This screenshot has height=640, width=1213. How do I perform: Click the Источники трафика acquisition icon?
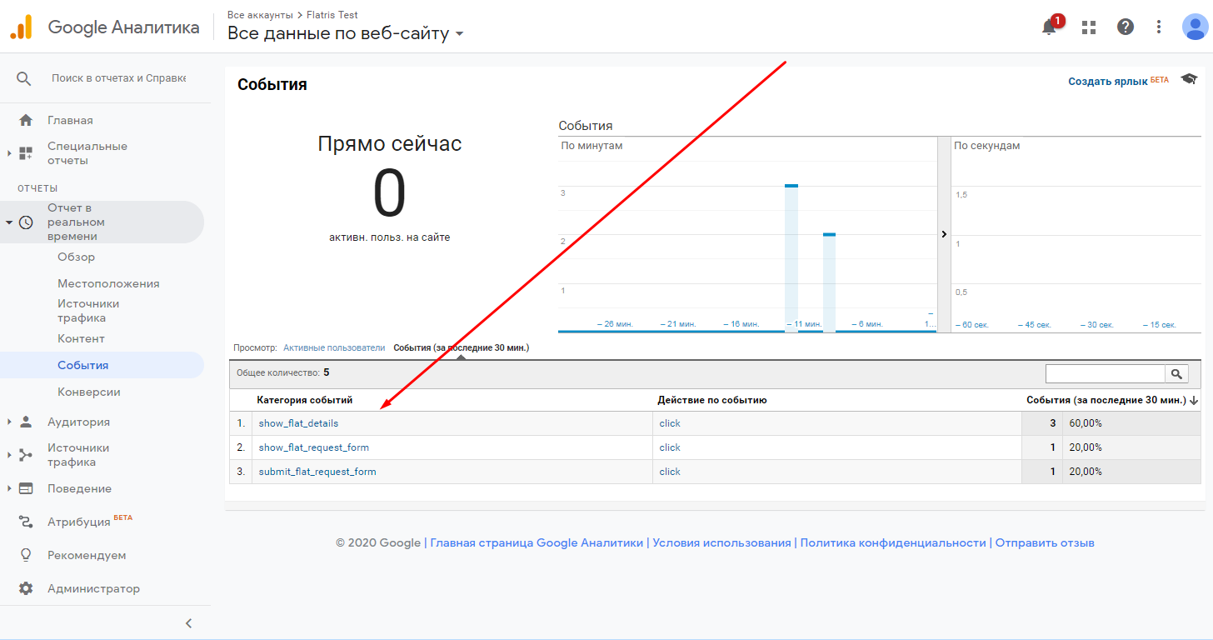coord(26,455)
